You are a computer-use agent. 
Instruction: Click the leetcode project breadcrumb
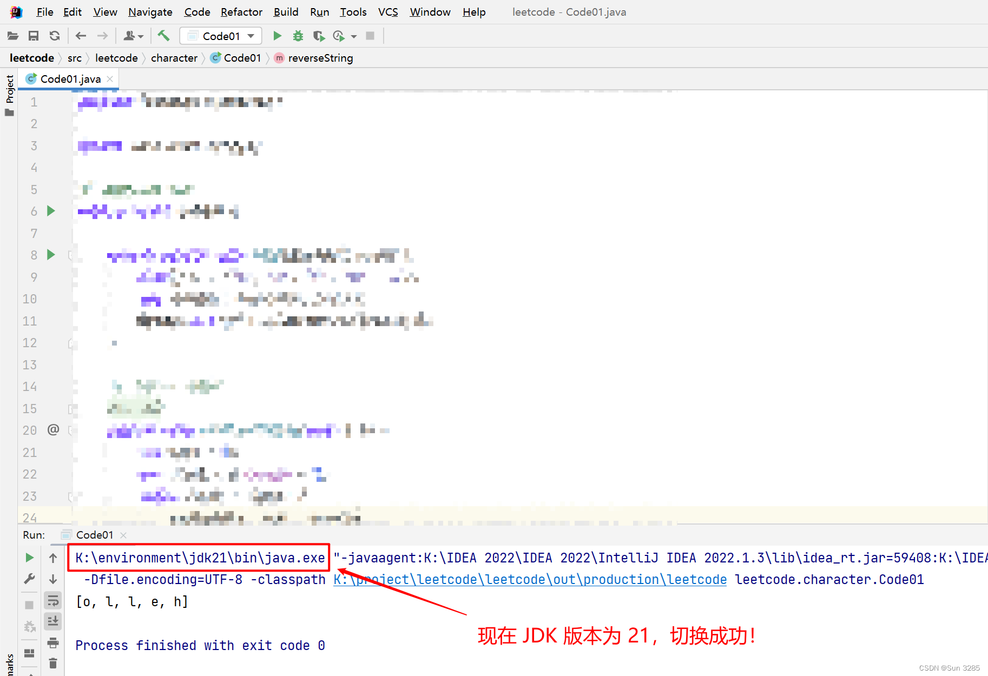[x=32, y=58]
